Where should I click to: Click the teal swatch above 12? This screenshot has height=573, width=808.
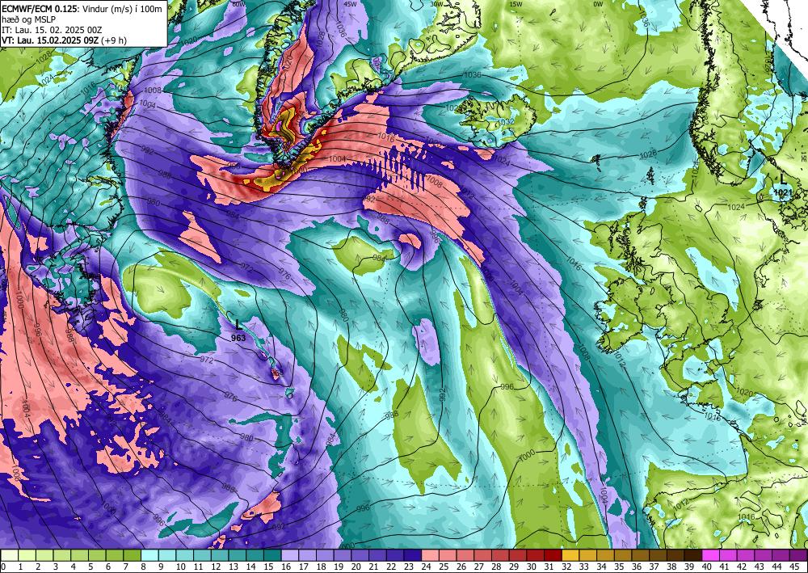[x=220, y=555]
